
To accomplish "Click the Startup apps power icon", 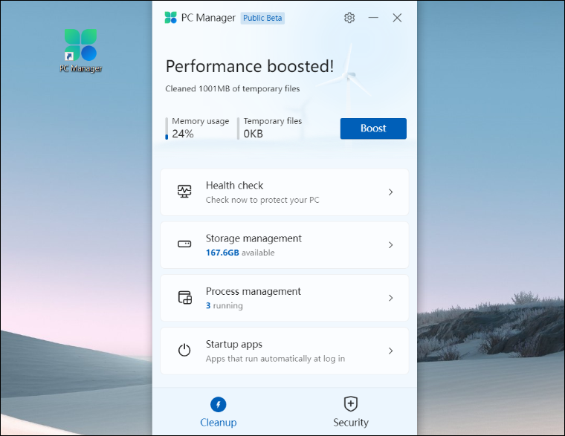I will pos(184,350).
